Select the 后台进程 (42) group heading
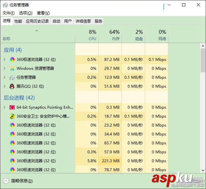The height and width of the screenshot is (189, 206). pyautogui.click(x=19, y=98)
